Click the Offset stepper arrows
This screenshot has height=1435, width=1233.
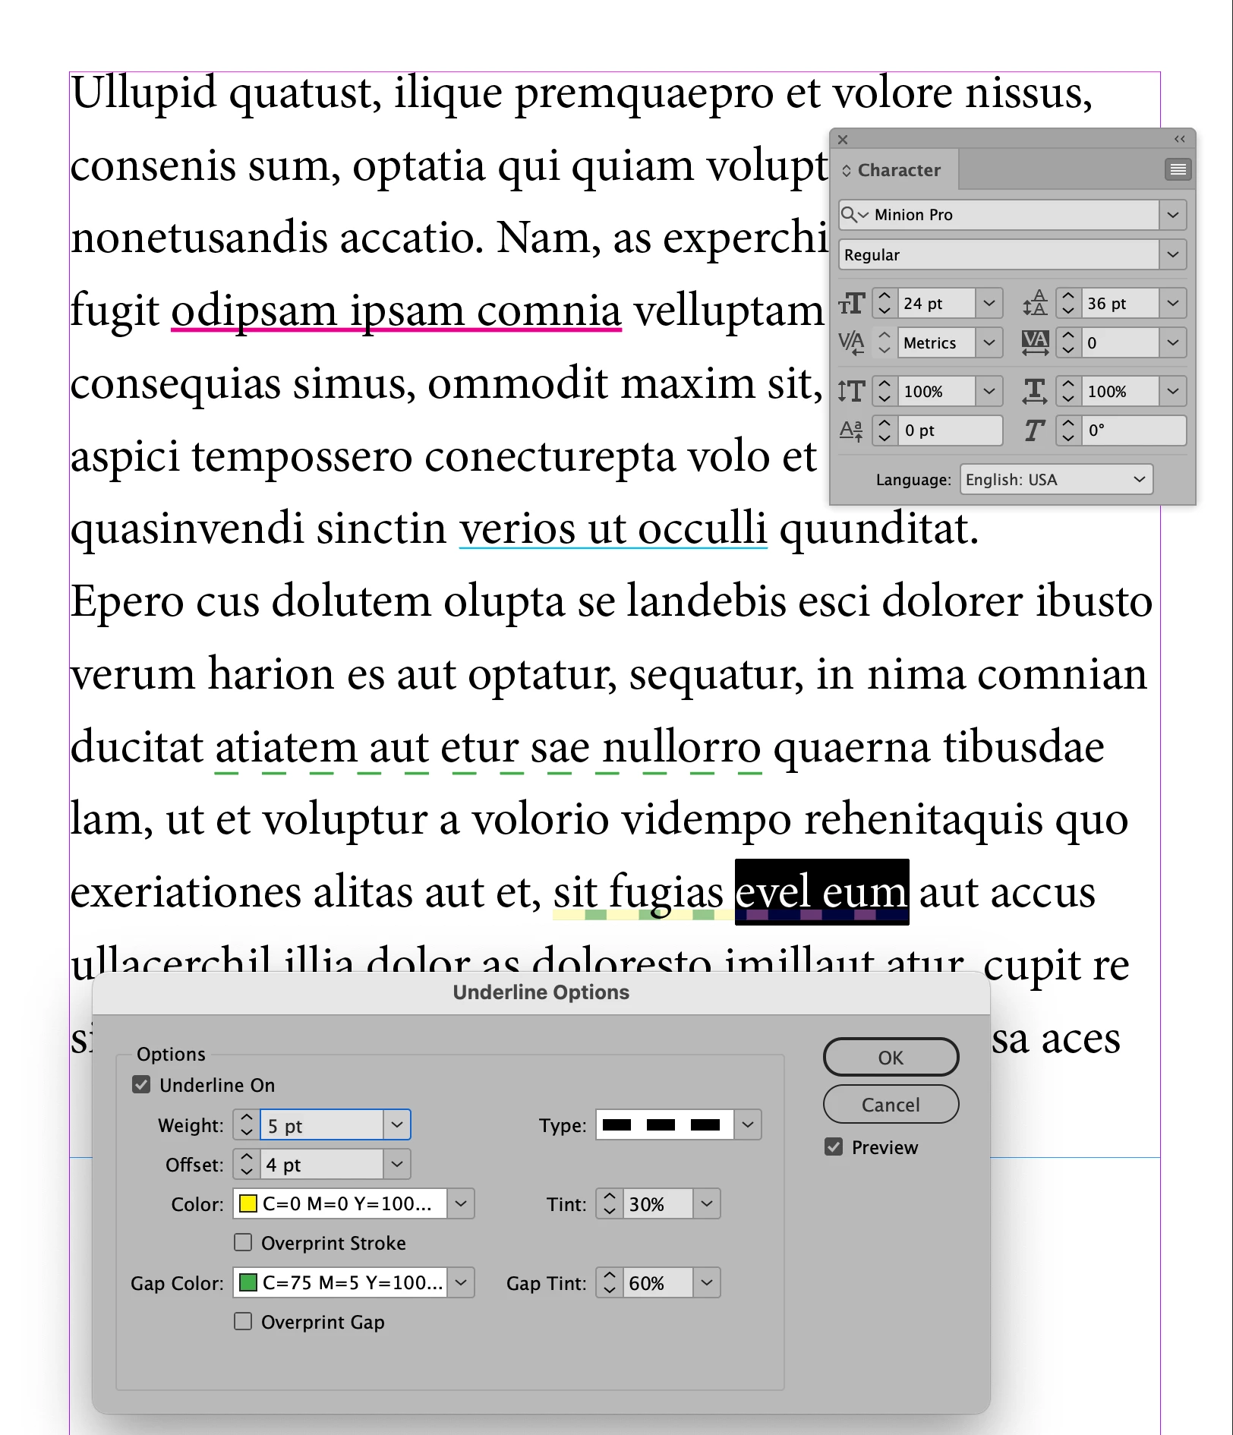(246, 1165)
